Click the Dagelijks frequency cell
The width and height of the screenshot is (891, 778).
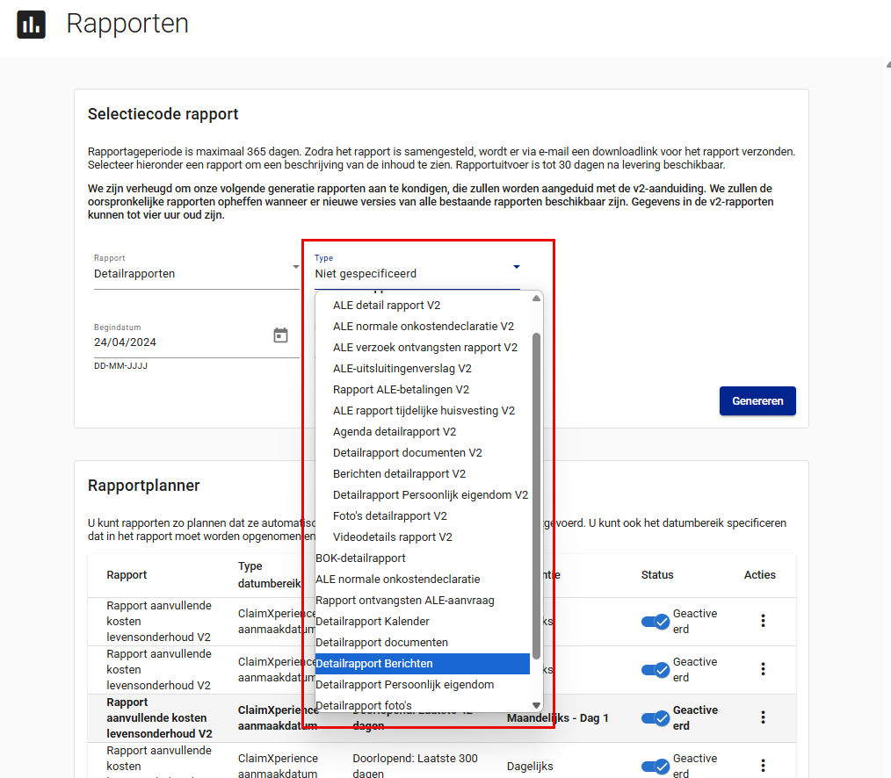pyautogui.click(x=530, y=766)
